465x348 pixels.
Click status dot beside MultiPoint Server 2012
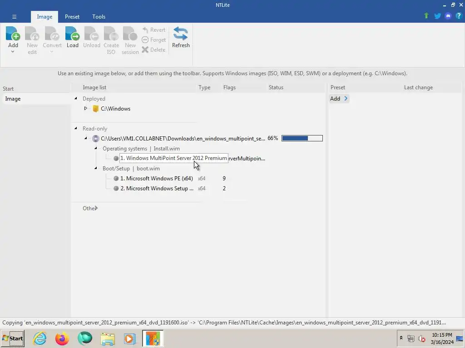[x=116, y=158]
